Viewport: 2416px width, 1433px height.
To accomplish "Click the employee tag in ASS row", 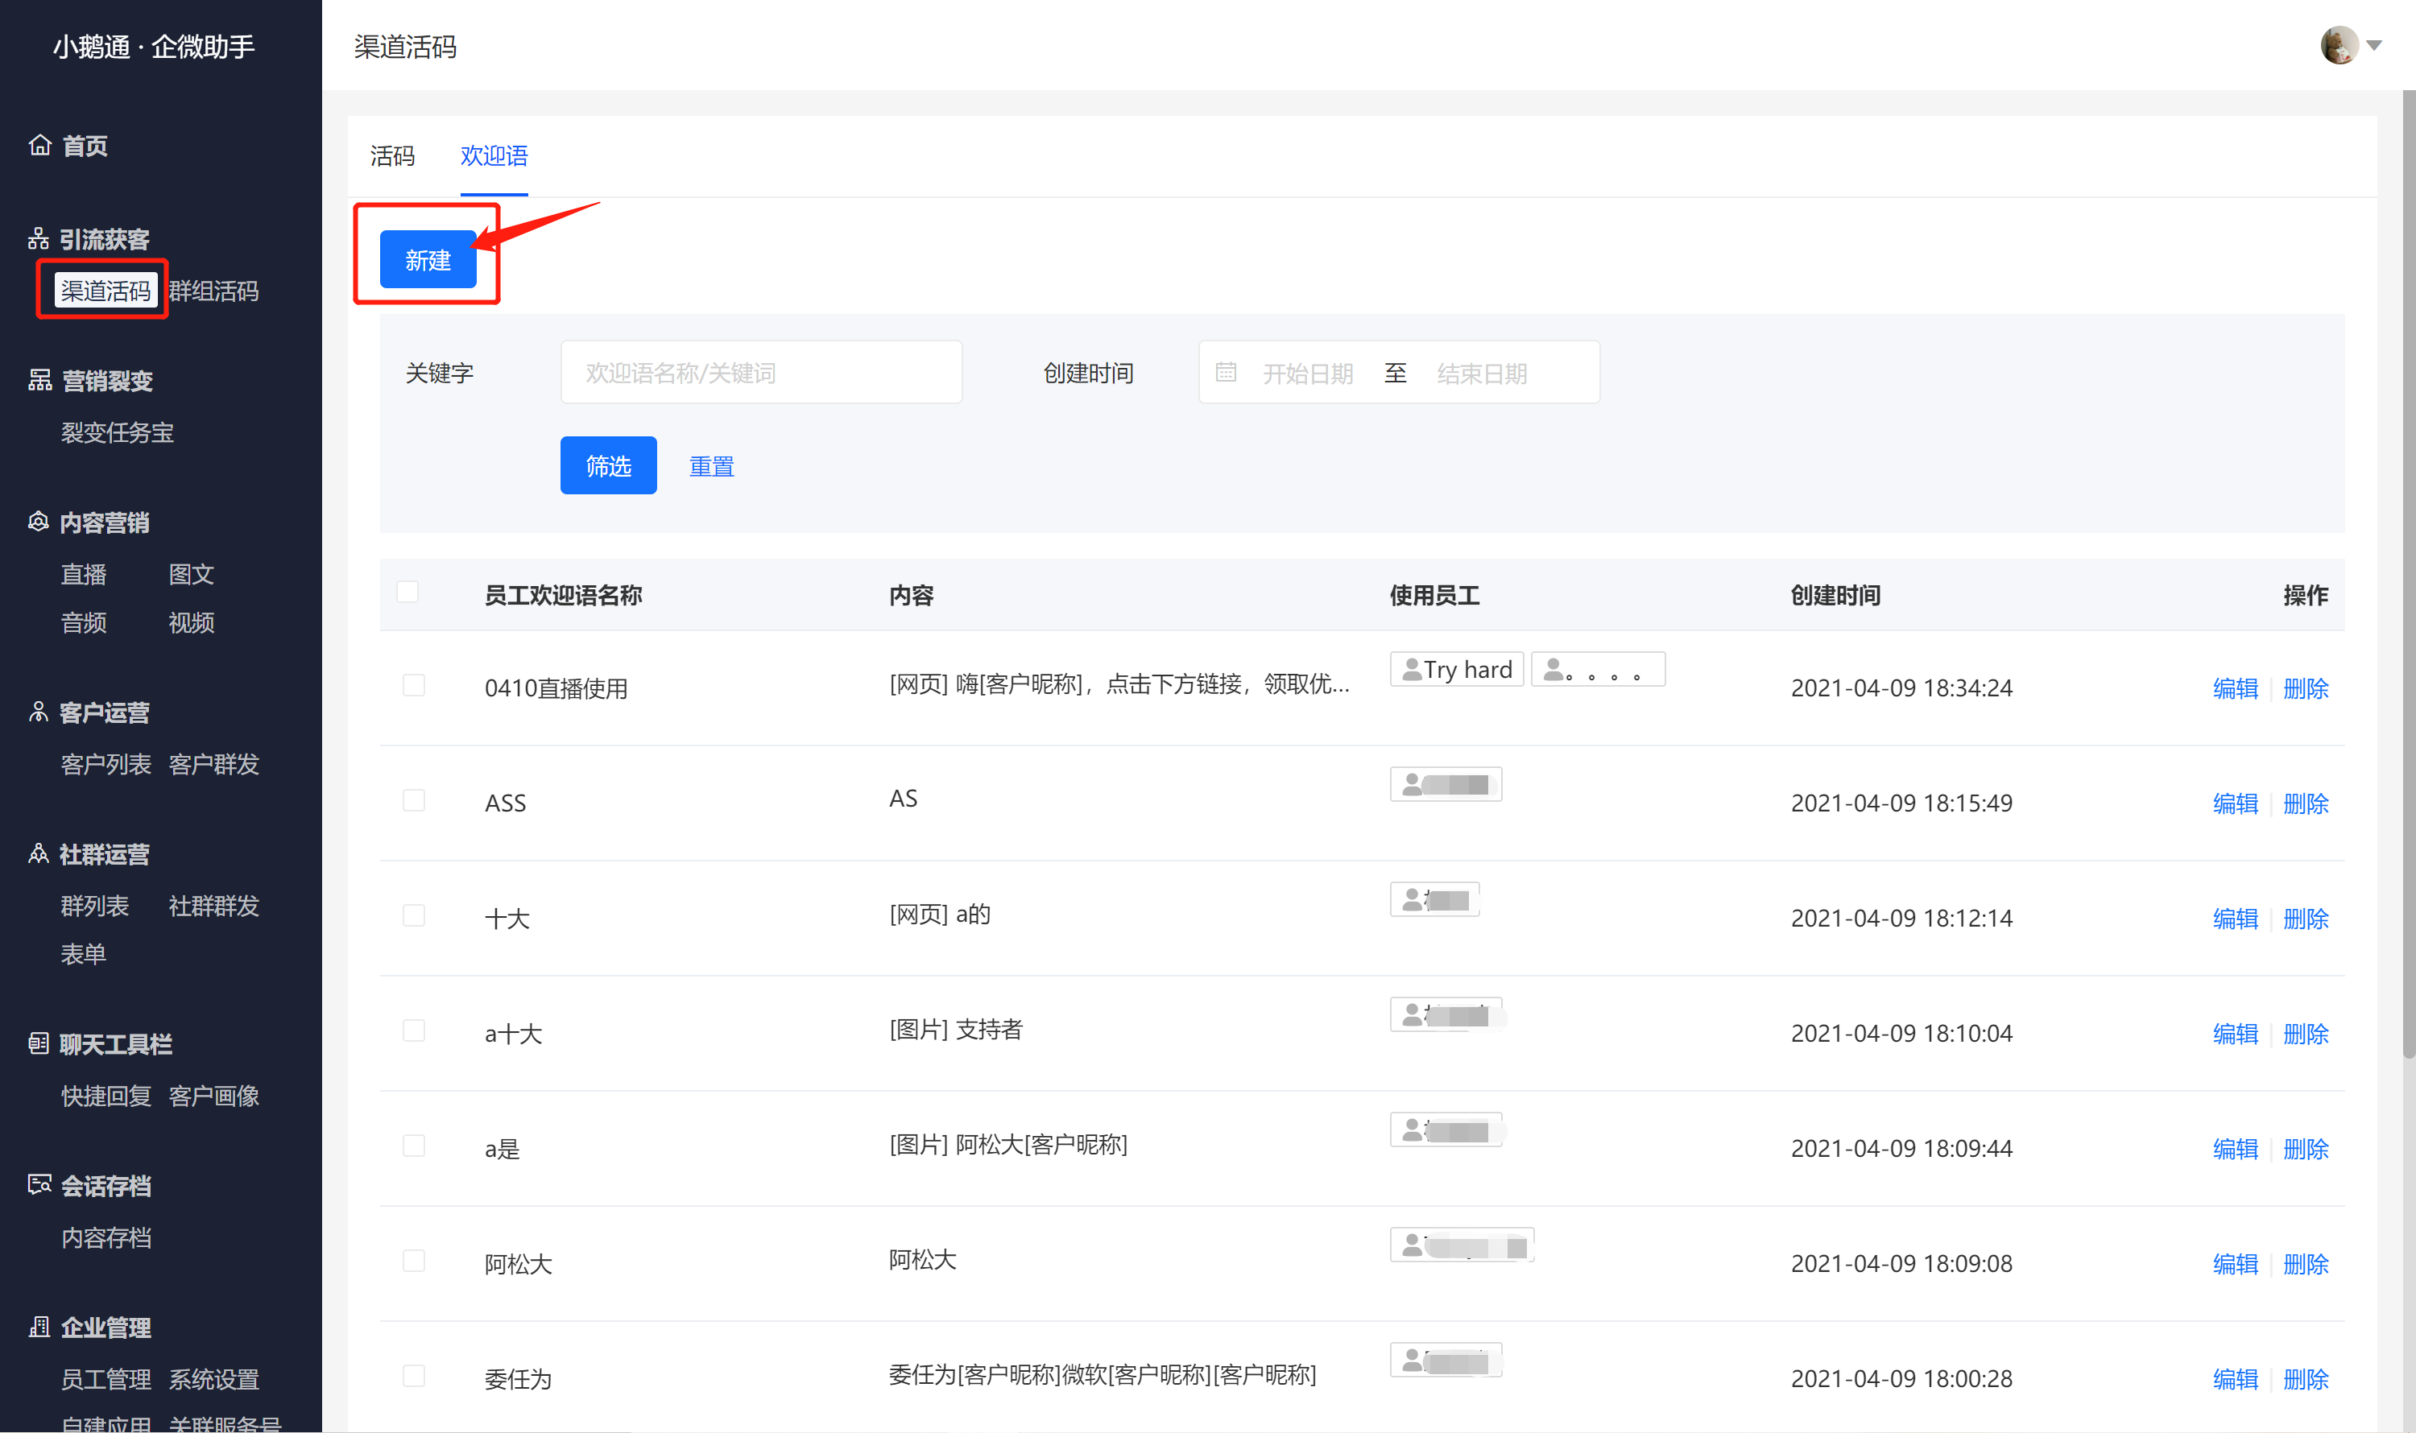I will [1446, 784].
